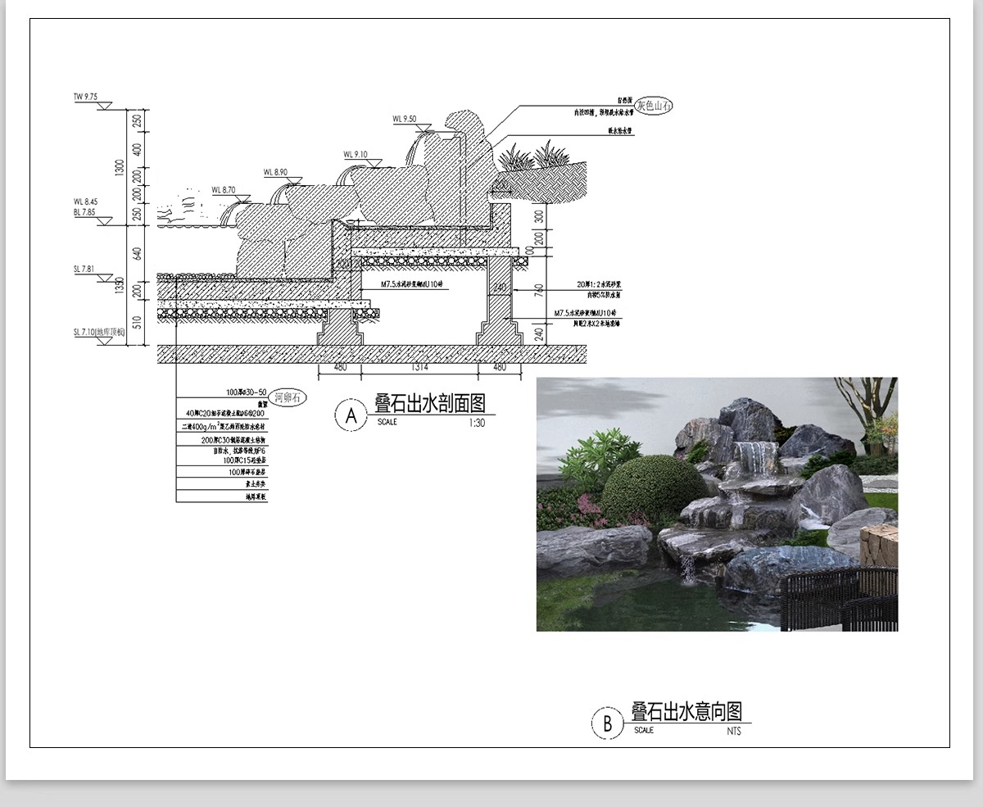Viewport: 983px width, 807px height.
Task: Click the NTS scale label
Action: [733, 731]
